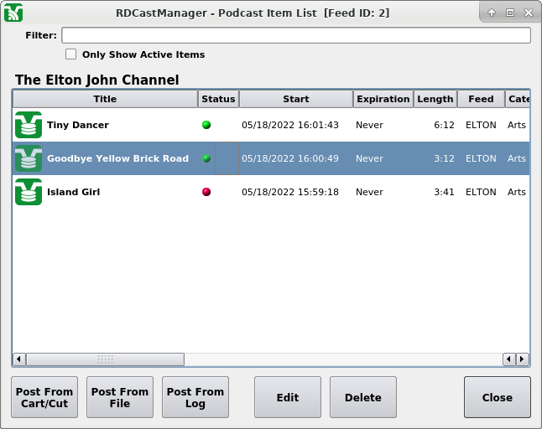
Task: Click the horizontal scrollbar right arrow
Action: coord(522,359)
